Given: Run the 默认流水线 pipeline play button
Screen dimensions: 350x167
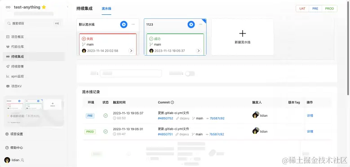Looking at the screenshot, I should pyautogui.click(x=124, y=25).
